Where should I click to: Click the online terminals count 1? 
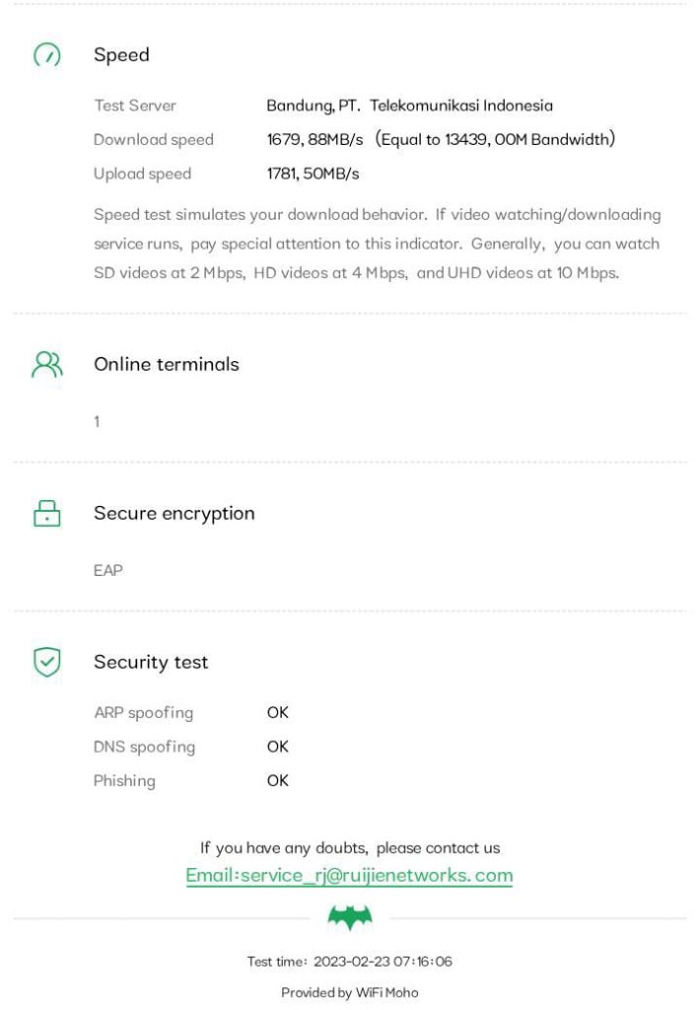pos(97,422)
